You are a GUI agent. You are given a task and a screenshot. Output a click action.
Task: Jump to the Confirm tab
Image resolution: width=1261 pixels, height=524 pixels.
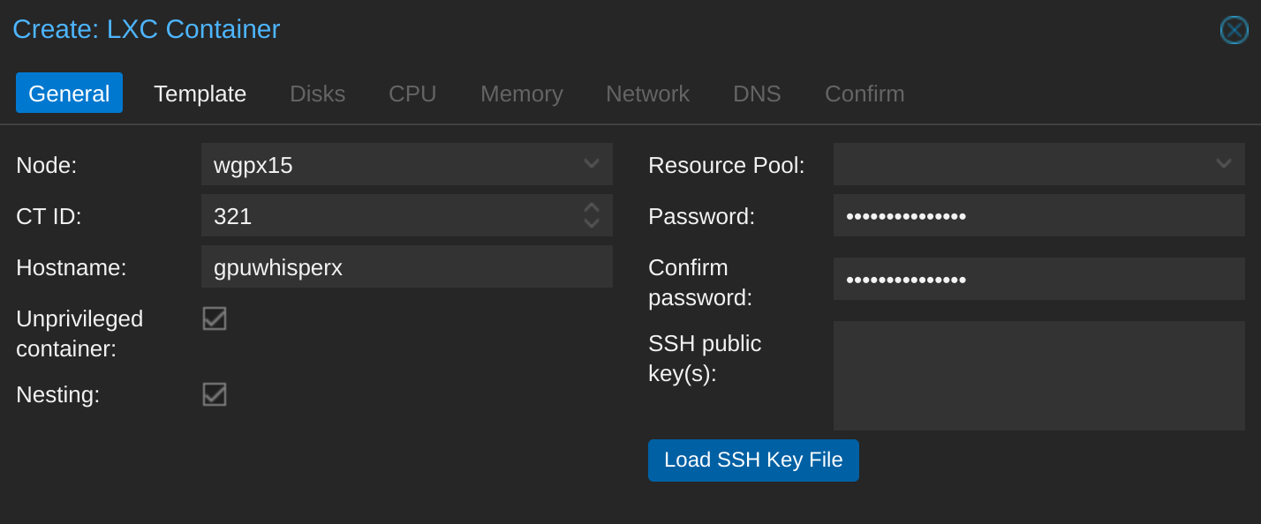pos(865,94)
